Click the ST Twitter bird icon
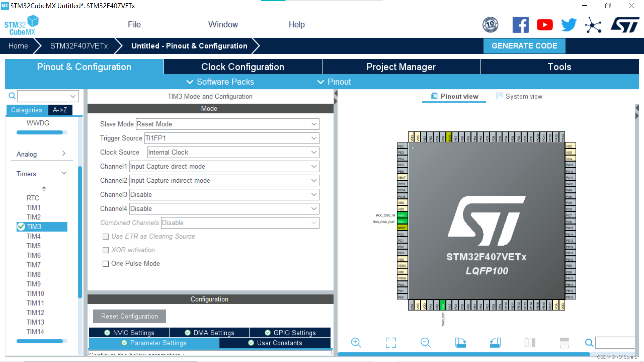This screenshot has width=644, height=362. click(569, 25)
